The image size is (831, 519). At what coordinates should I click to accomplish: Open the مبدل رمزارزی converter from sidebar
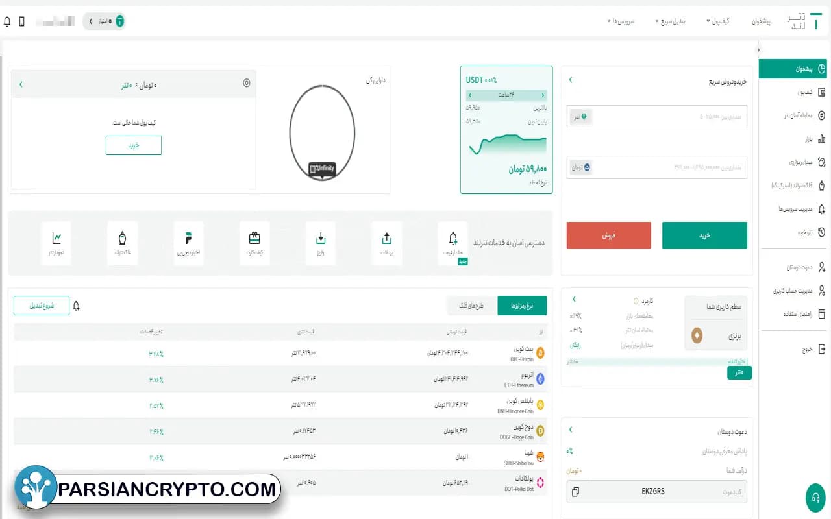pos(793,162)
